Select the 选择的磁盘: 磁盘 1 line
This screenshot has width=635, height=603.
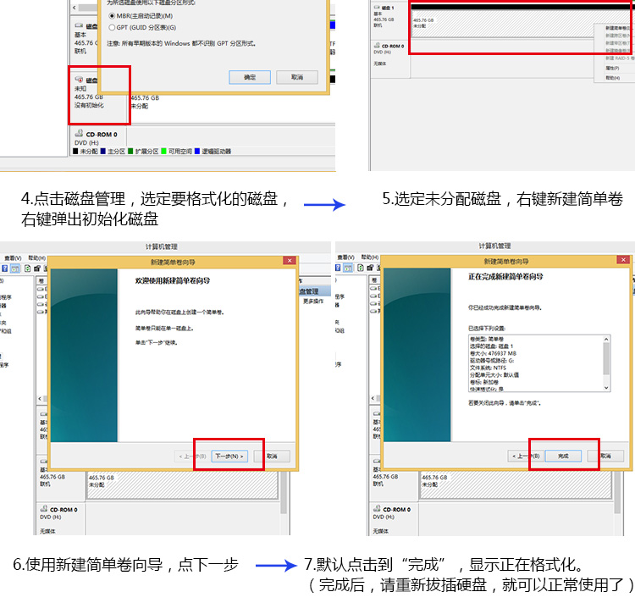[x=492, y=346]
